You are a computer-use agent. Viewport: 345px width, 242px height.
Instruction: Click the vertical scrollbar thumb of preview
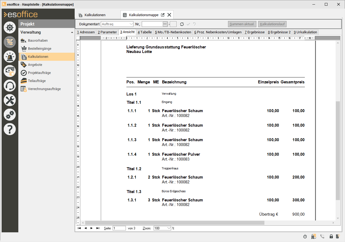tap(338, 151)
